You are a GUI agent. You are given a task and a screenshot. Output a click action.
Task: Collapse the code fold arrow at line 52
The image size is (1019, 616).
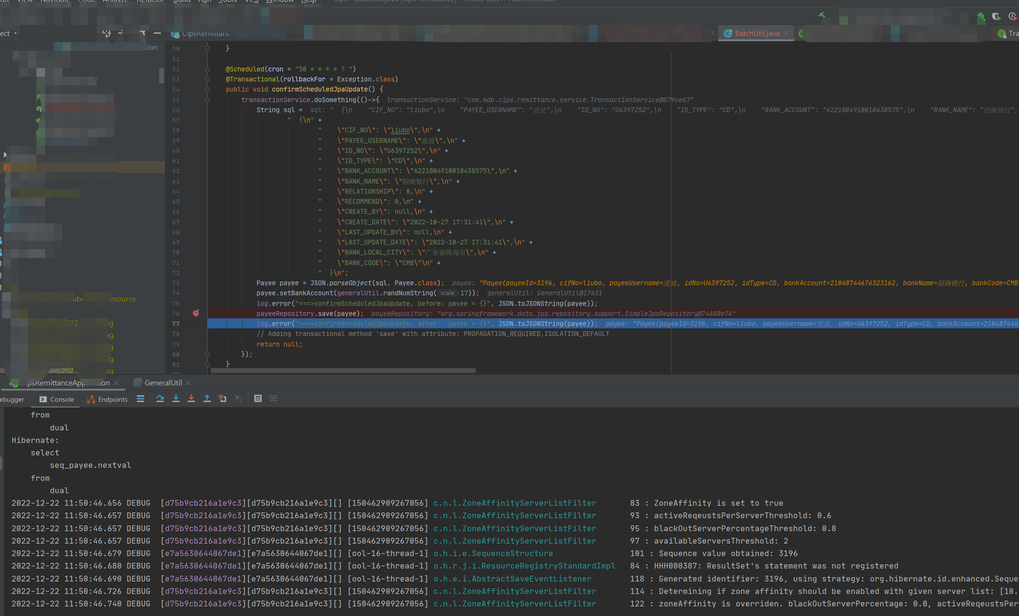207,69
